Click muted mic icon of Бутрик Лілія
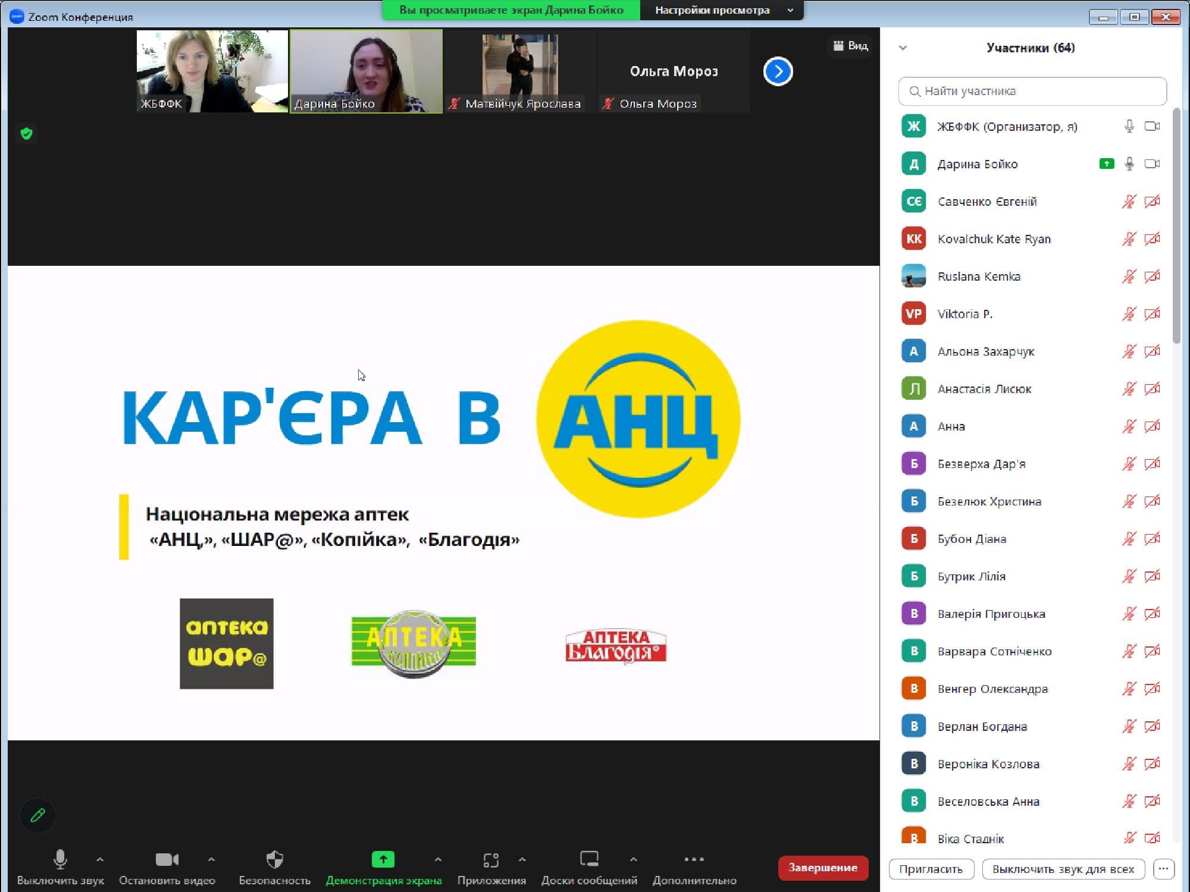1190x892 pixels. pyautogui.click(x=1129, y=576)
